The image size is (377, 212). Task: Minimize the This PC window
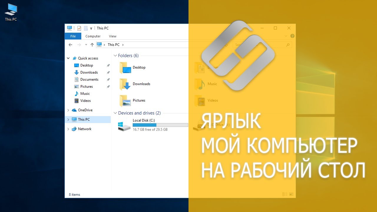(x=262, y=28)
